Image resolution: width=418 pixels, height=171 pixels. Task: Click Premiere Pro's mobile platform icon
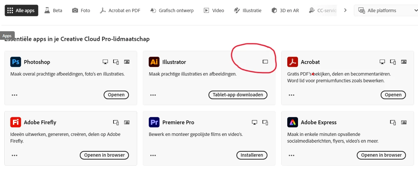pos(265,122)
